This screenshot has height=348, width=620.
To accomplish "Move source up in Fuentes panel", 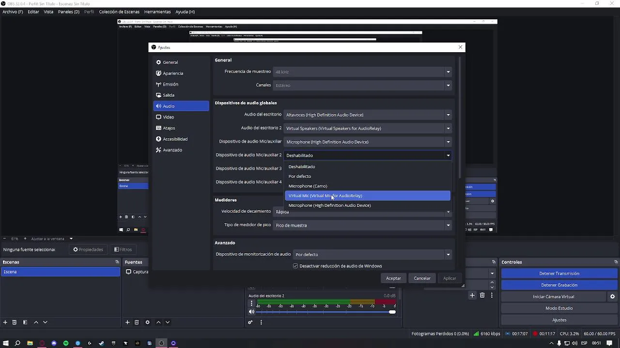I will 158,322.
